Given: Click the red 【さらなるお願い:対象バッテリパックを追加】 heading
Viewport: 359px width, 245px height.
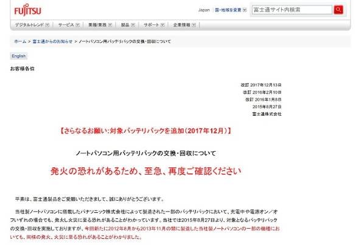Looking at the screenshot, I should tap(145, 131).
